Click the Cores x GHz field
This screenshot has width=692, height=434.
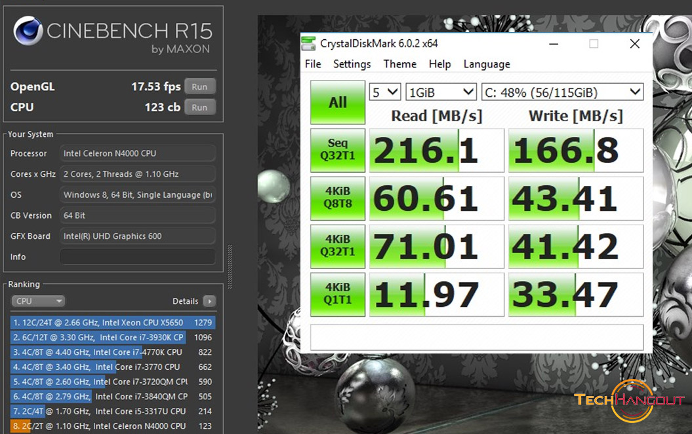(x=138, y=174)
